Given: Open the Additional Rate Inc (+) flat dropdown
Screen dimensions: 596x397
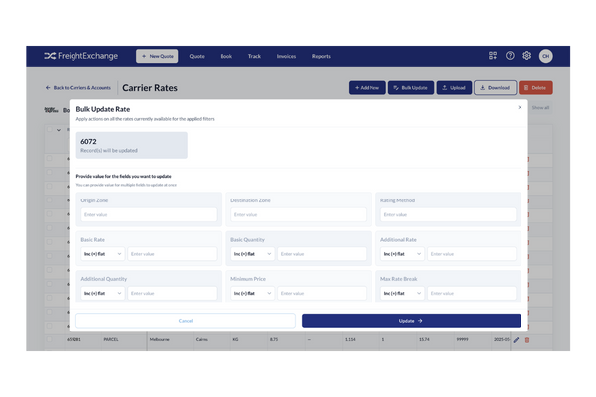Looking at the screenshot, I should click(402, 254).
